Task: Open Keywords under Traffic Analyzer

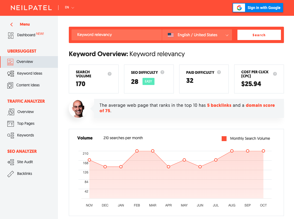Action: point(26,135)
